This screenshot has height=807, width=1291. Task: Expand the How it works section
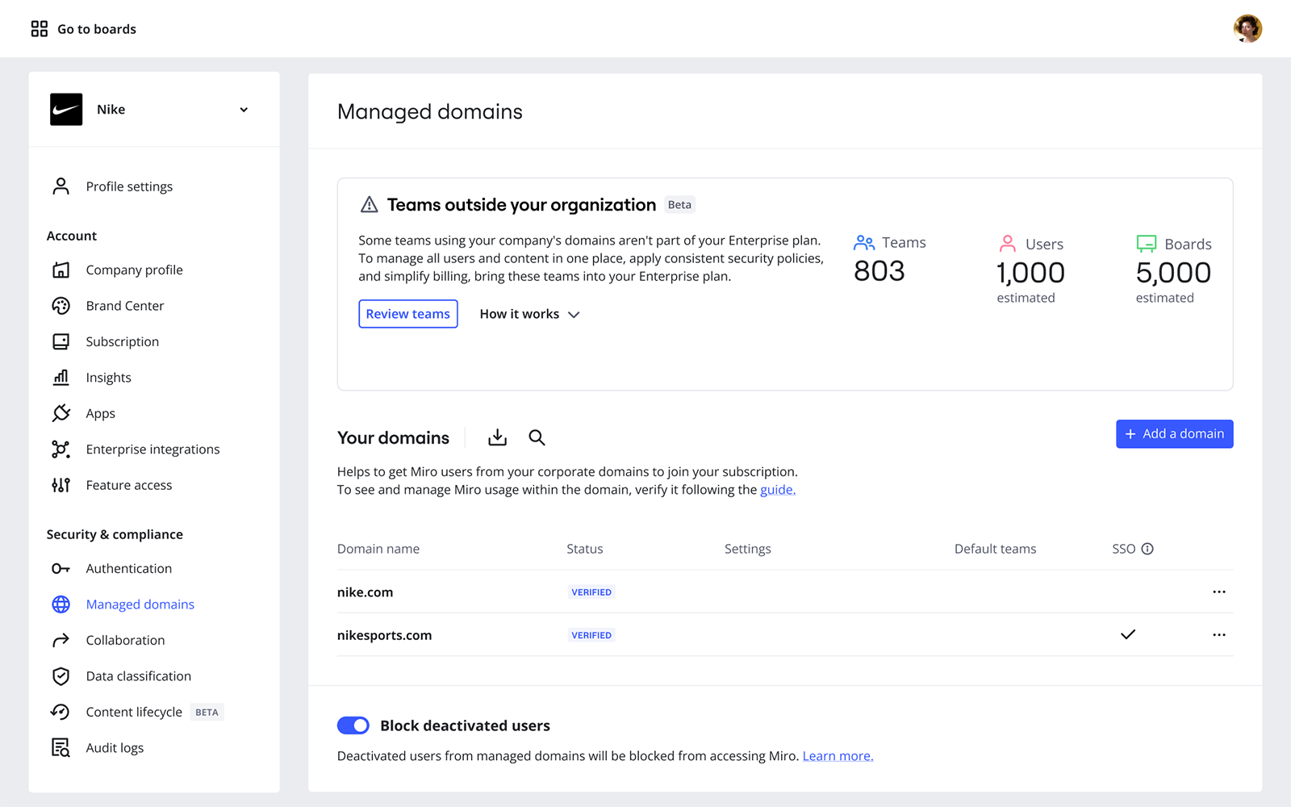[529, 314]
